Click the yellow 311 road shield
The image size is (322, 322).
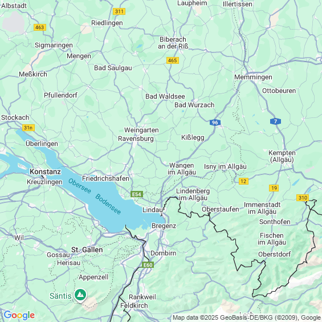coord(119,11)
